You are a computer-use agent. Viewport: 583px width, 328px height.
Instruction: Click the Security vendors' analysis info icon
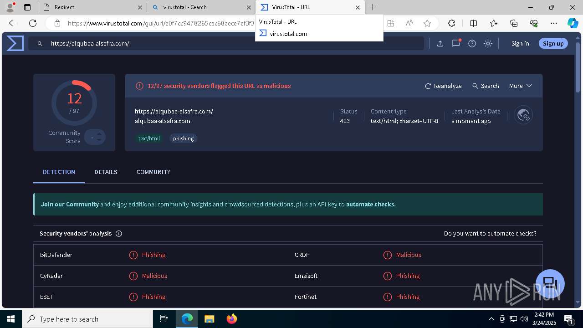(119, 234)
